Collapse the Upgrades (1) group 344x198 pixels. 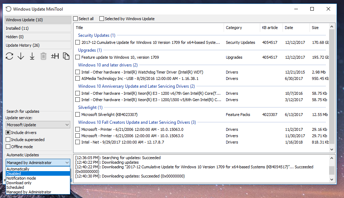(90, 50)
